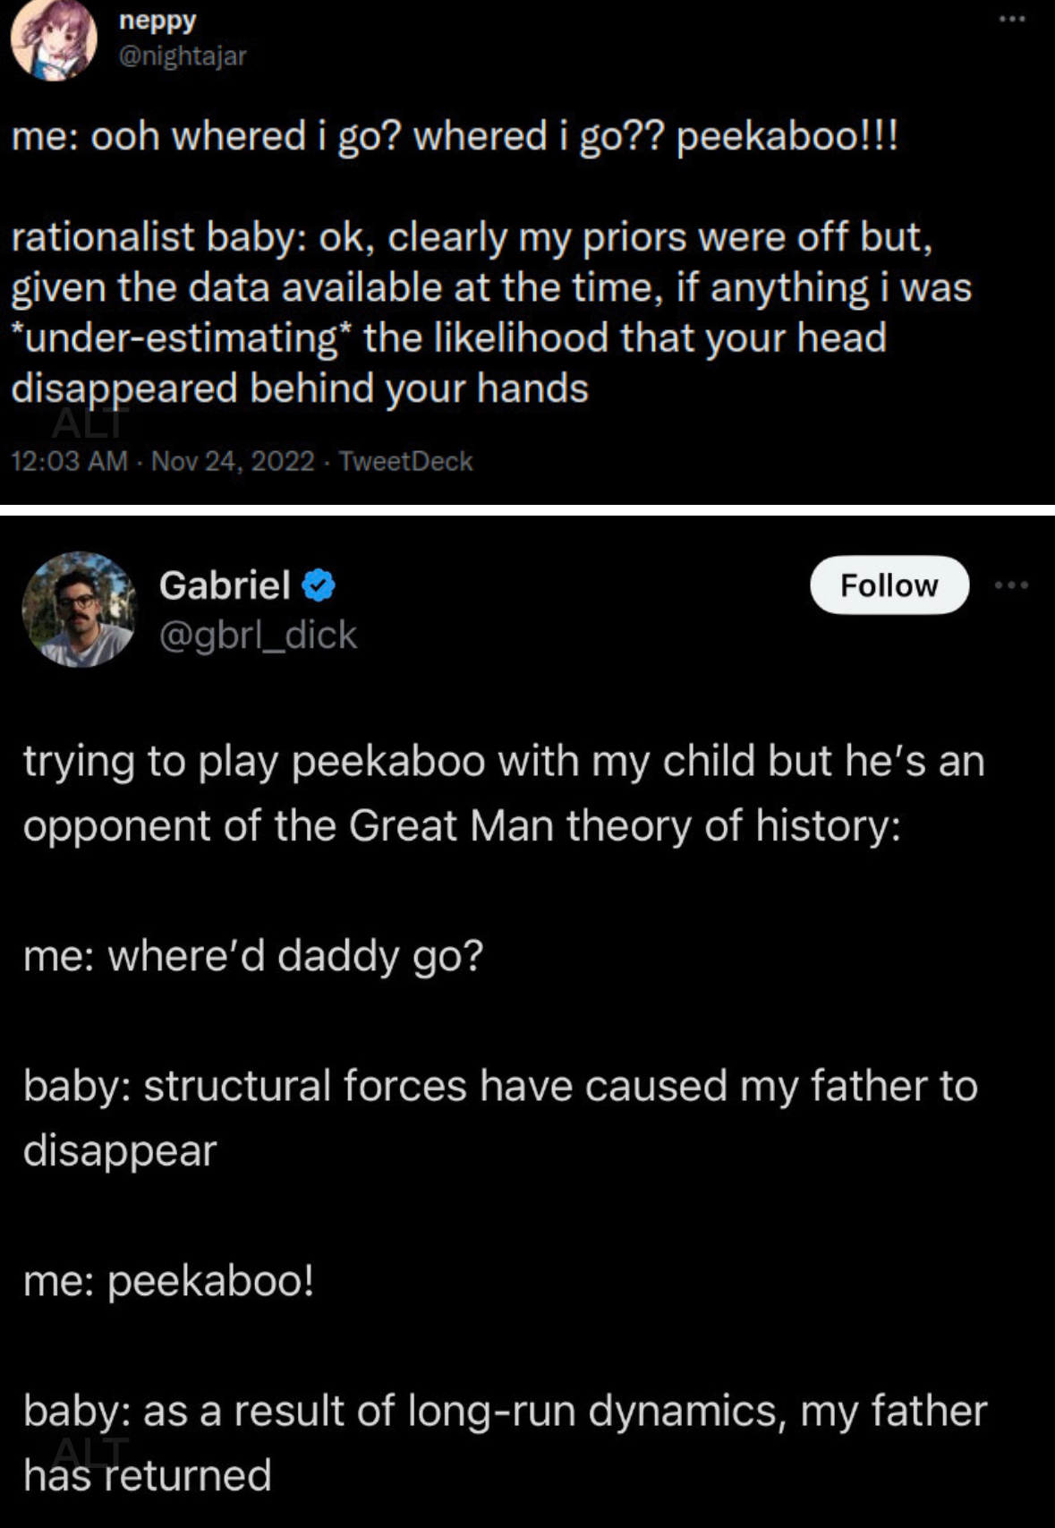1055x1528 pixels.
Task: Click the "Great Man theory" opening text
Action: coord(504,793)
